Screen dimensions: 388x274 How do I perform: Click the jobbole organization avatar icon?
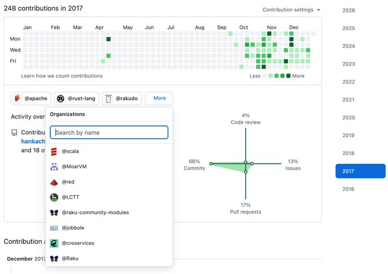point(54,228)
